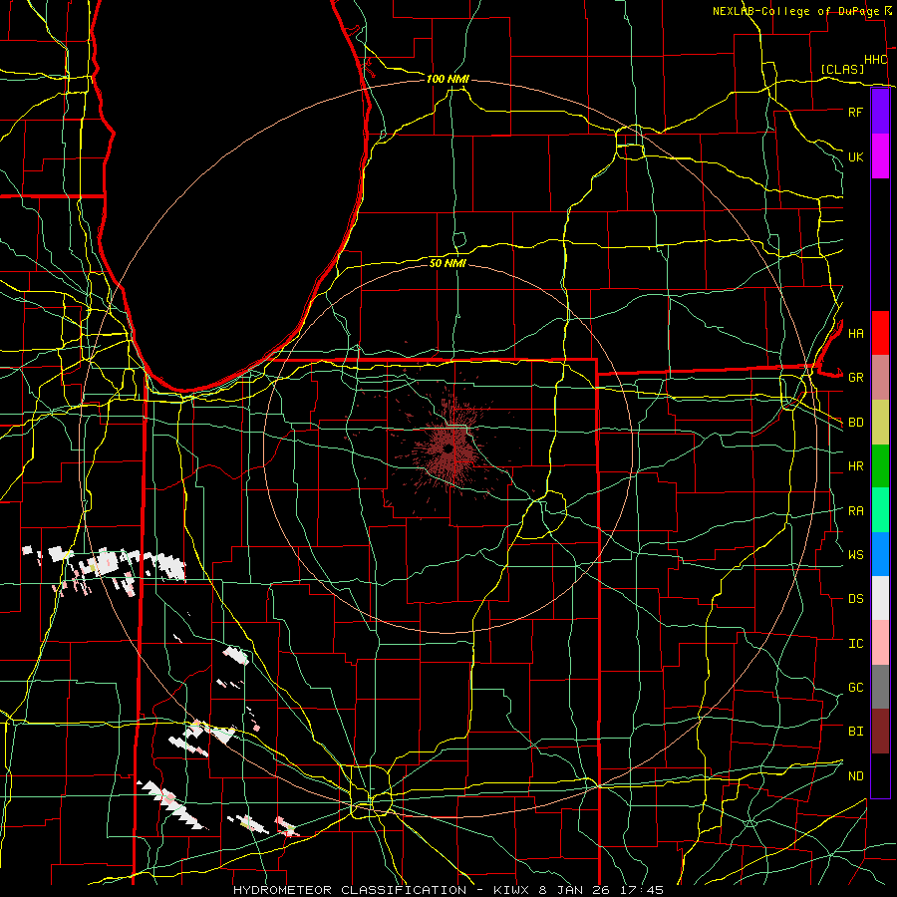Click the BD legend label

tap(856, 423)
